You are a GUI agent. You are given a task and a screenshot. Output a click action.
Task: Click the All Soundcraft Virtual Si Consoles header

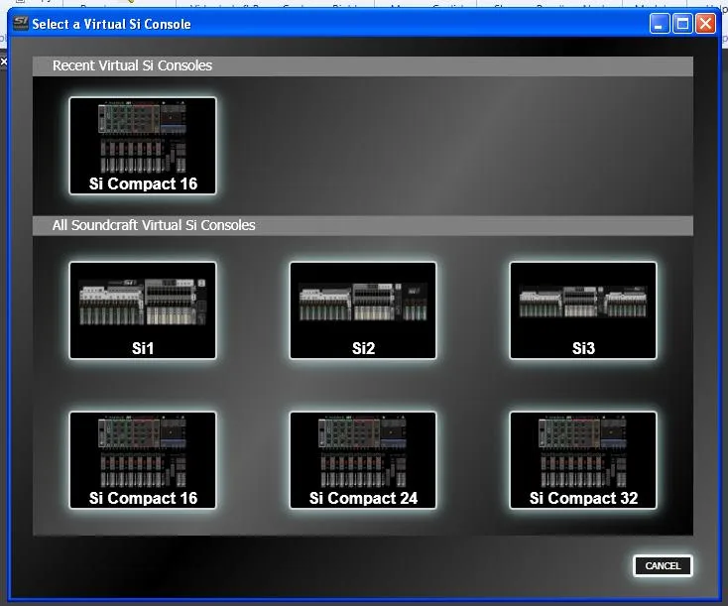(363, 226)
